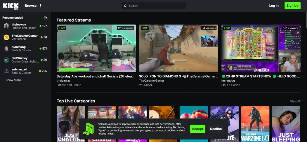Open hummdog avatar in sidebar
The height and width of the screenshot is (142, 307).
pos(7,48)
